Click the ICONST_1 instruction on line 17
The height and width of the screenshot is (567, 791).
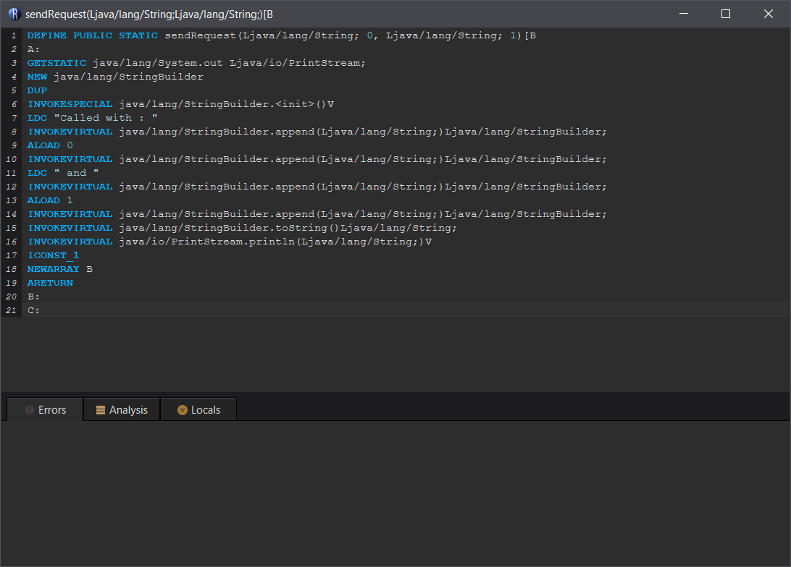[x=53, y=255]
